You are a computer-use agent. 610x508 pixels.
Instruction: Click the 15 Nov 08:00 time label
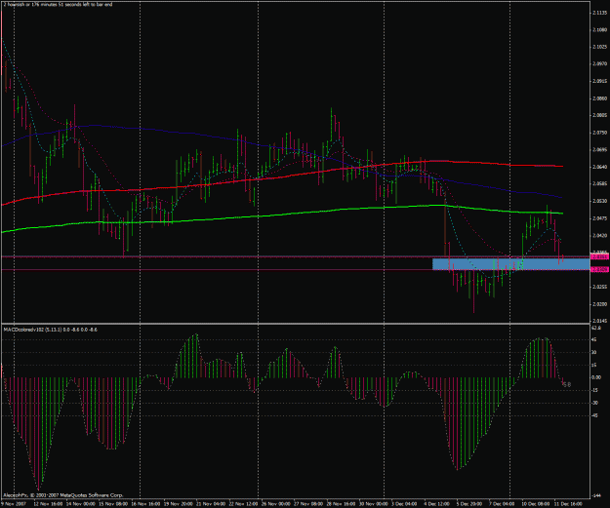113,504
